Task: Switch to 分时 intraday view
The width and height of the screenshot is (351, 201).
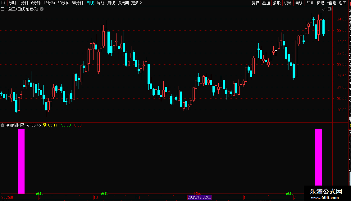Action: coord(12,3)
